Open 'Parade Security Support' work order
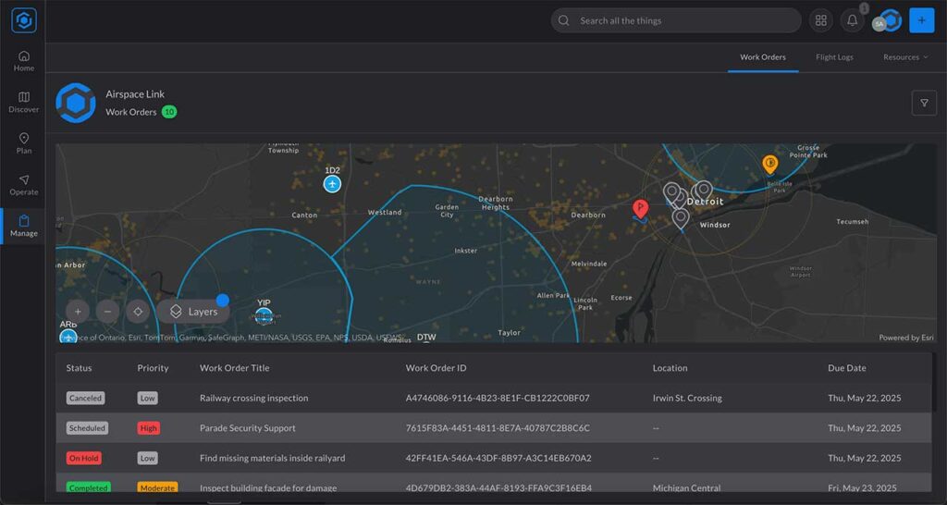This screenshot has width=947, height=505. tap(248, 428)
